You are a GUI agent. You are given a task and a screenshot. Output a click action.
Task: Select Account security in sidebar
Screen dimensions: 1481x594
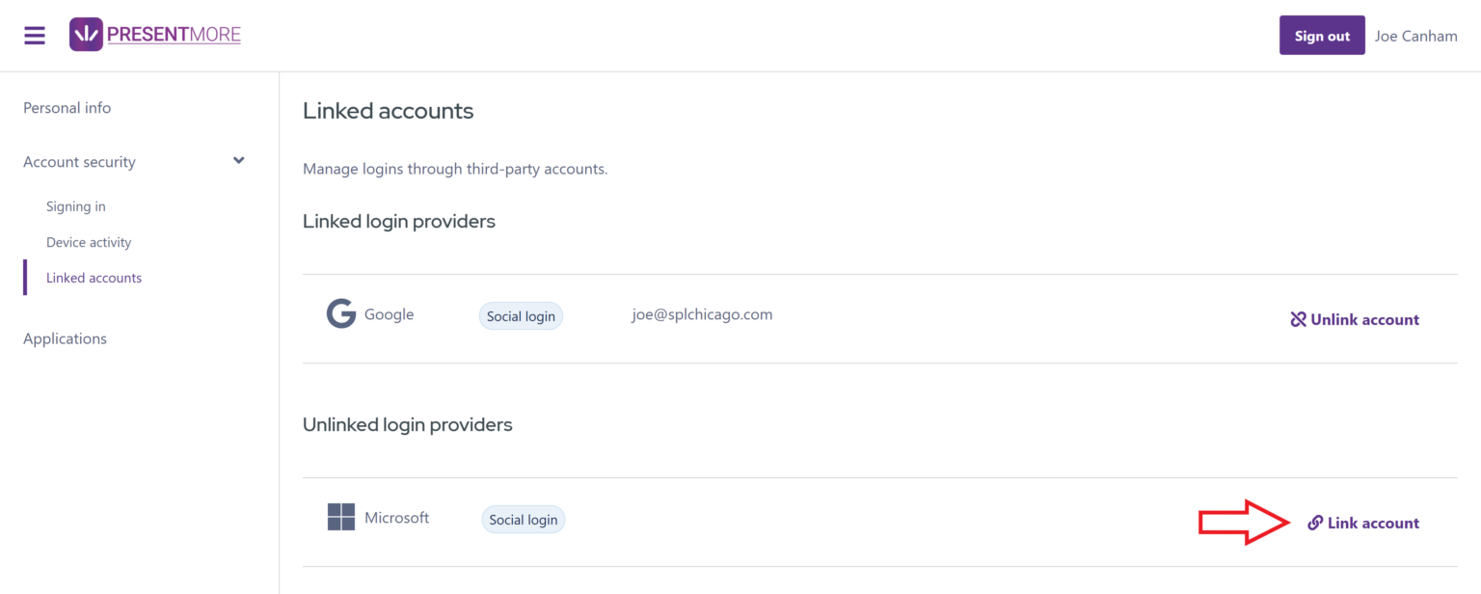tap(79, 162)
